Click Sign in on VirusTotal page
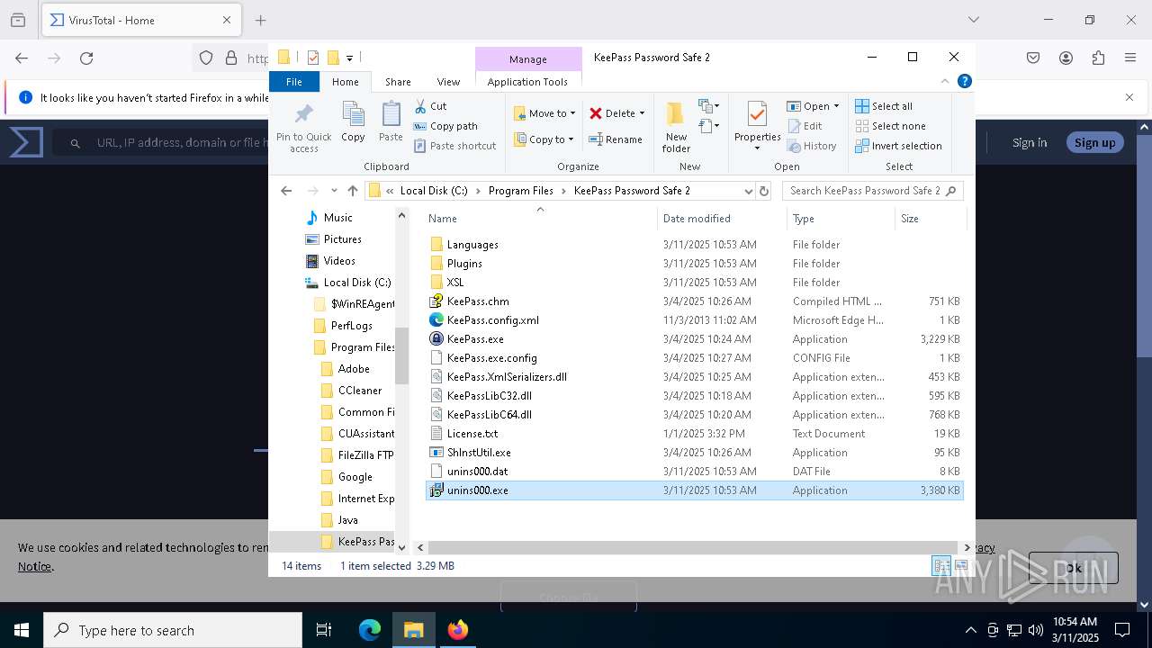Viewport: 1152px width, 648px height. (x=1029, y=142)
